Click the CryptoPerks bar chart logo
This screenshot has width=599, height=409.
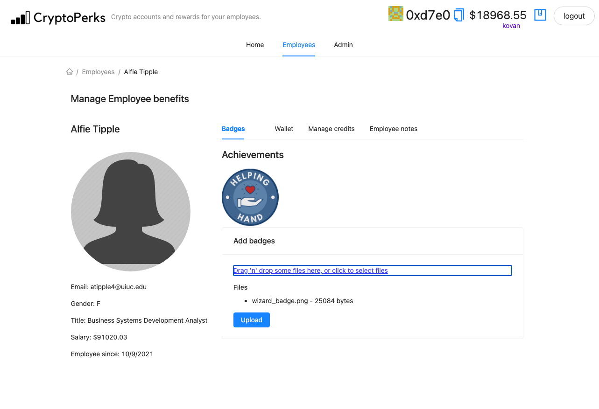(20, 18)
